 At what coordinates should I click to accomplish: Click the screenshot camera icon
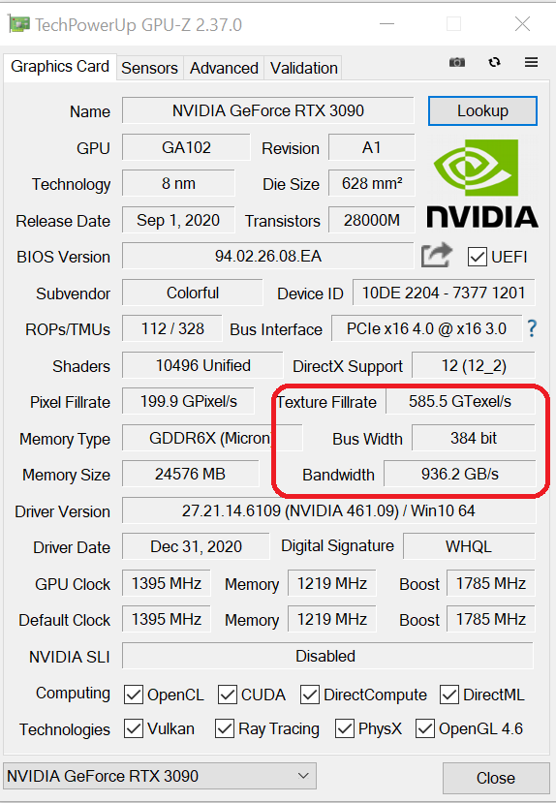456,63
